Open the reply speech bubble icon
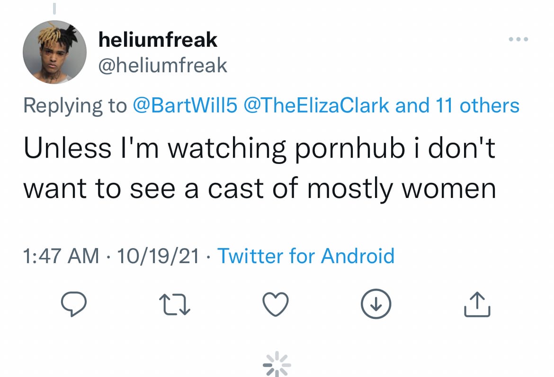Image resolution: width=554 pixels, height=377 pixels. click(x=73, y=304)
